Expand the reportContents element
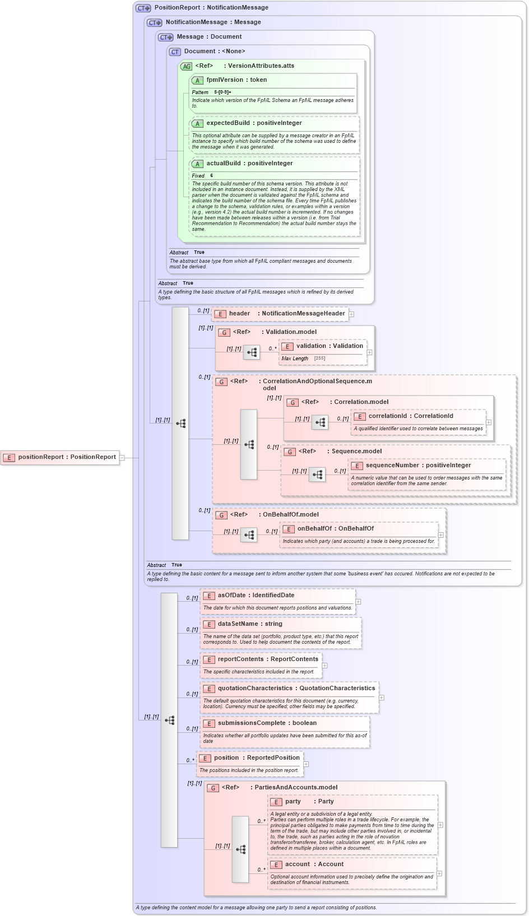The height and width of the screenshot is (916, 529). (x=324, y=666)
